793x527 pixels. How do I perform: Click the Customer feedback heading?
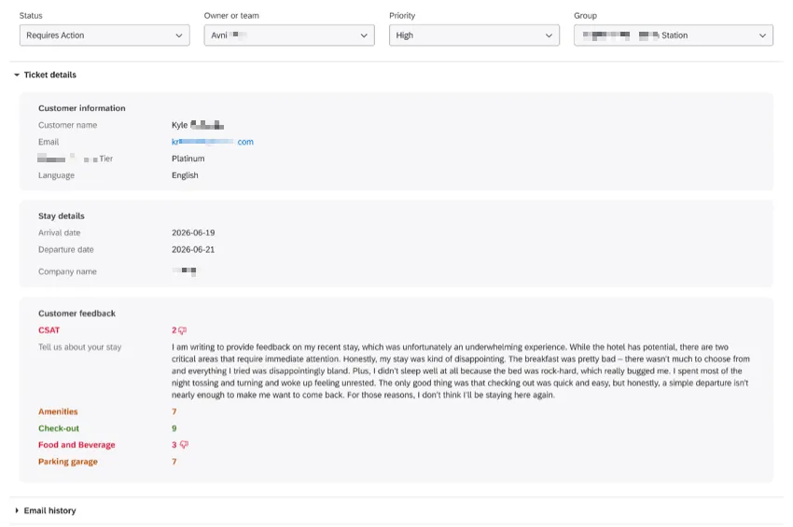click(x=77, y=313)
